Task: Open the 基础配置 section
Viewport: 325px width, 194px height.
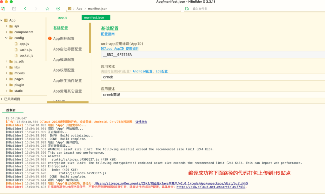Action: pyautogui.click(x=61, y=28)
